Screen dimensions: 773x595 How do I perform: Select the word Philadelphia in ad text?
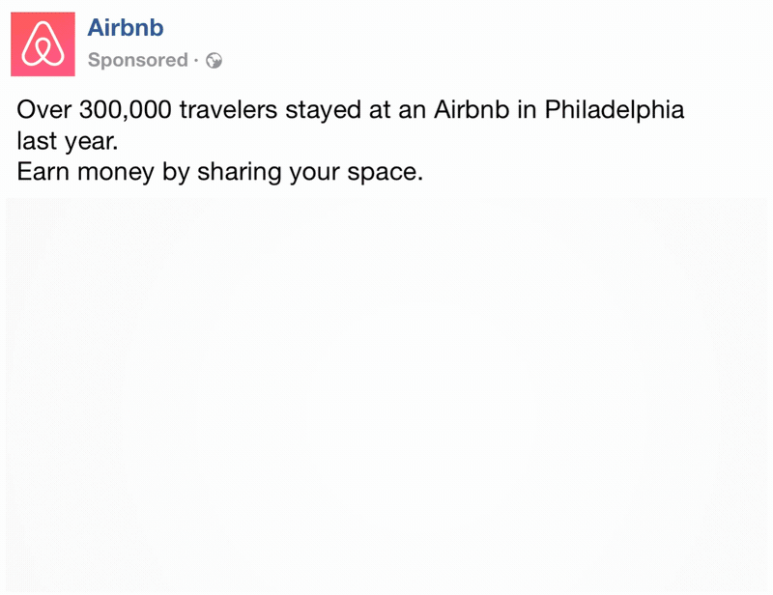point(615,110)
